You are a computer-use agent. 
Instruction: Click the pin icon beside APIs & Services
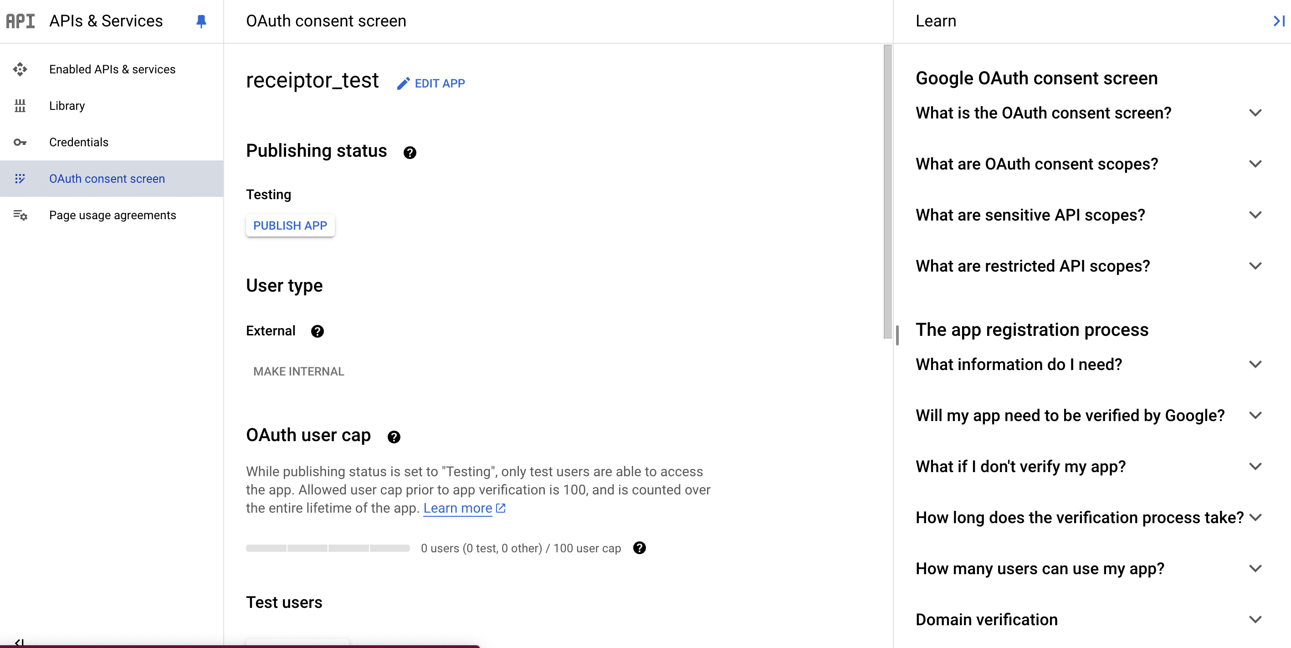(x=201, y=21)
